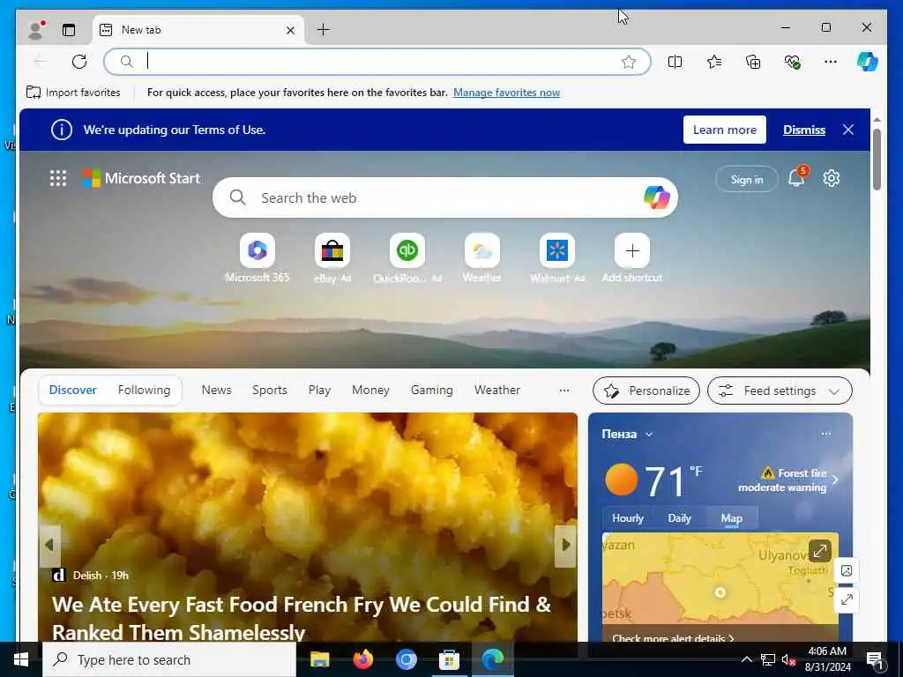Screen dimensions: 903x677
Task: Open the Money feed tab
Action: [370, 390]
